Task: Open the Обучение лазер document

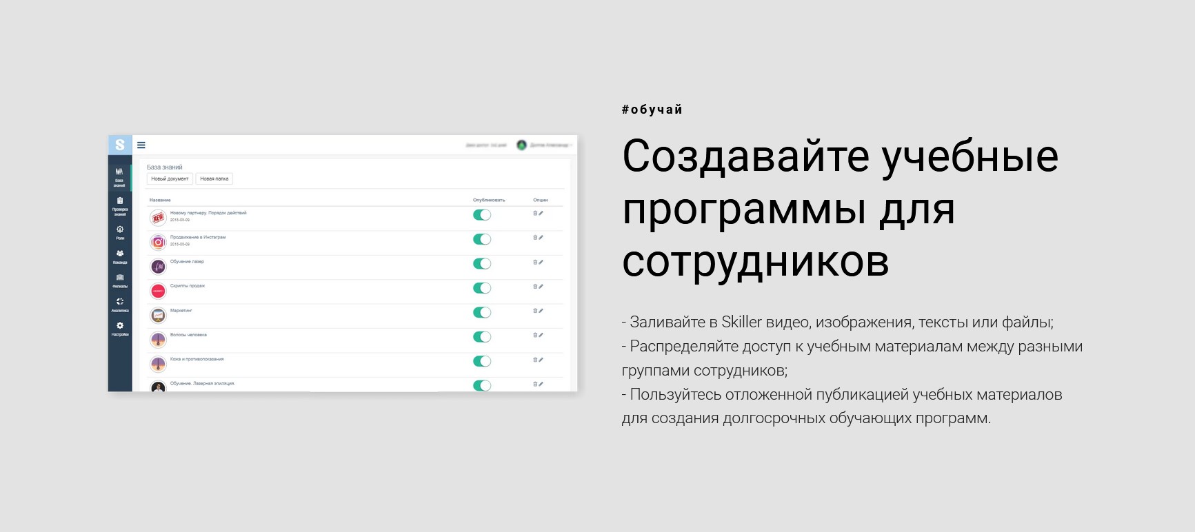Action: click(187, 262)
